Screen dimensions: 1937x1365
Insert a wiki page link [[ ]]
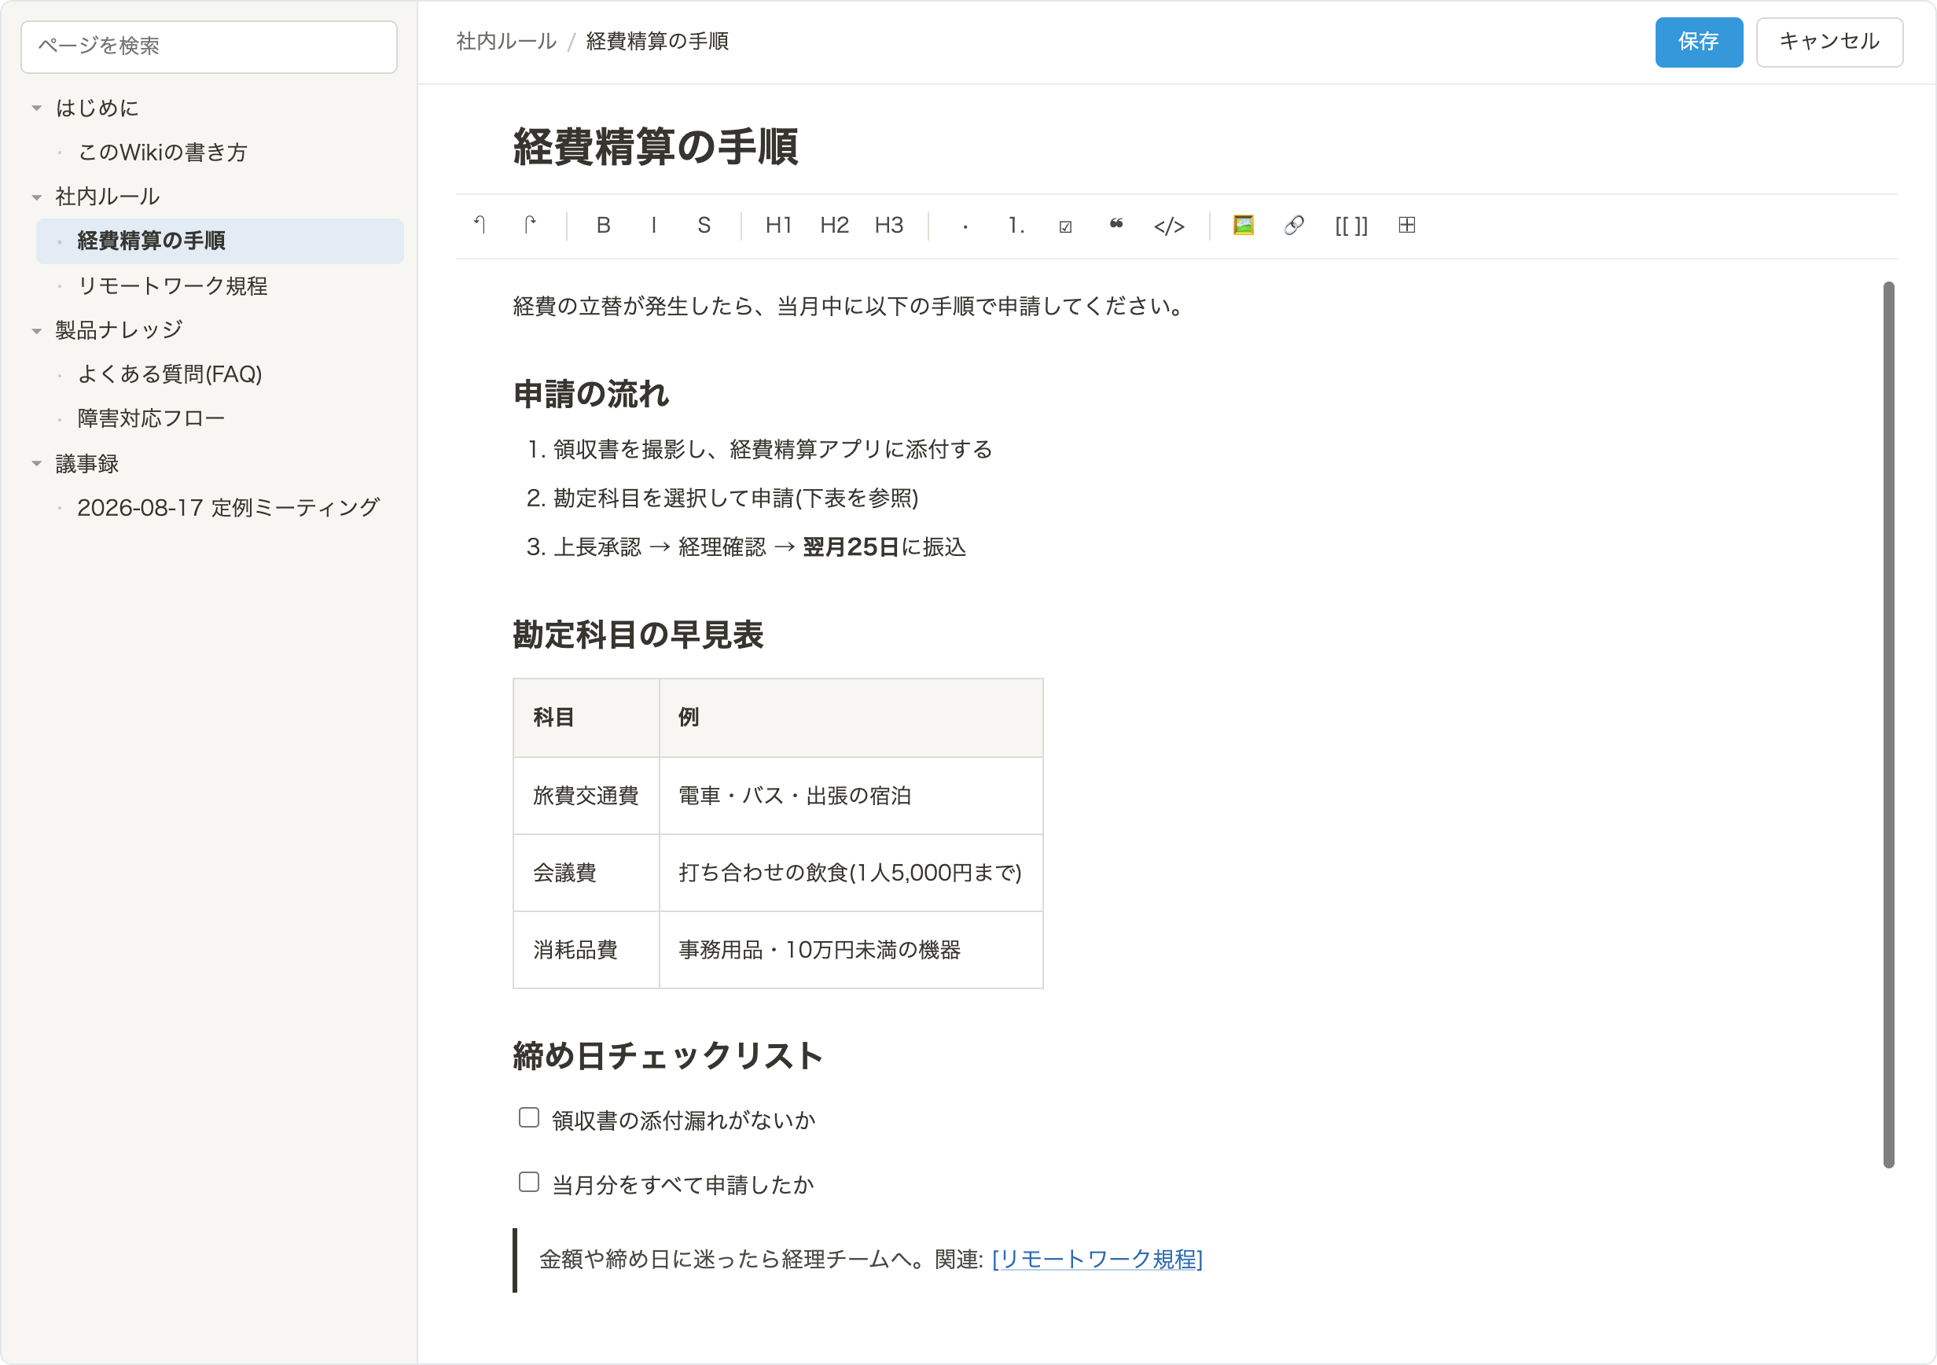(1351, 225)
